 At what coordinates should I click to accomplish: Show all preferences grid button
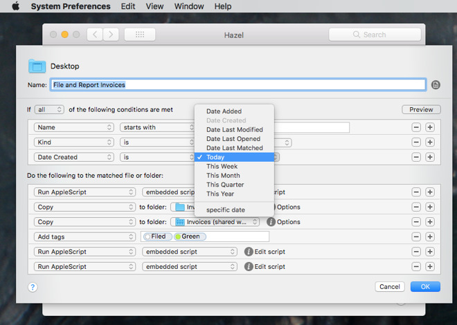140,35
